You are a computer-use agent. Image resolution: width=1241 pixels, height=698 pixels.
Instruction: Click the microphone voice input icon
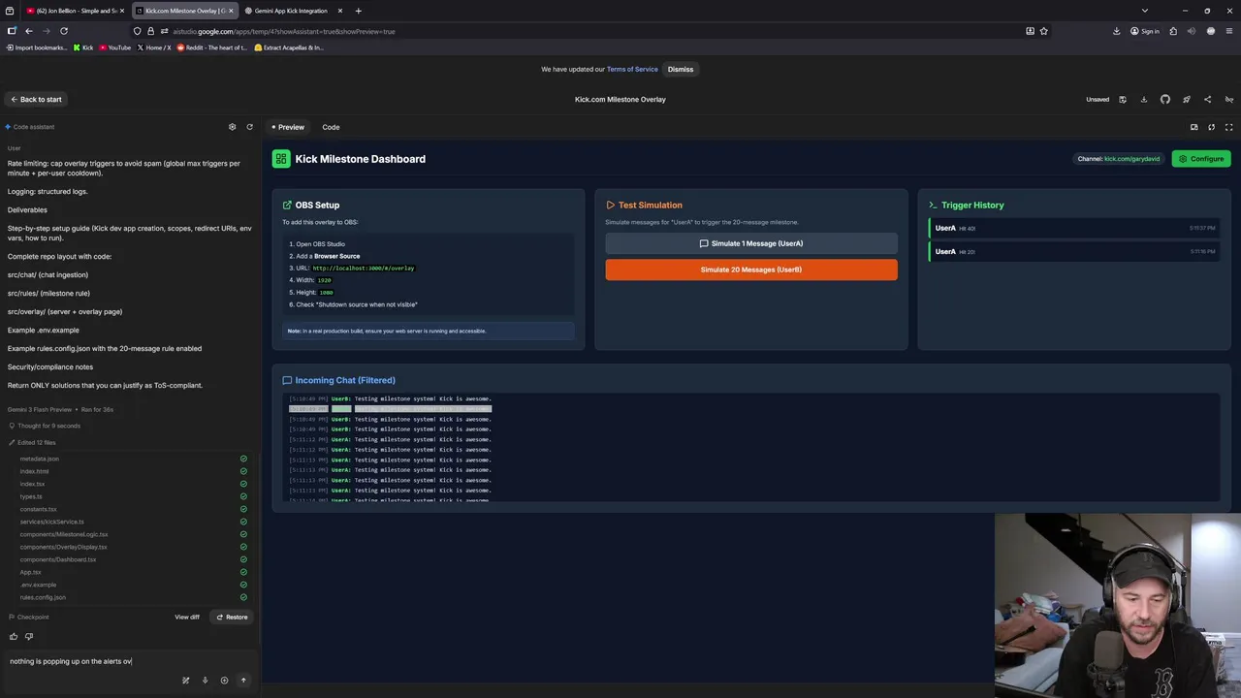coord(205,681)
